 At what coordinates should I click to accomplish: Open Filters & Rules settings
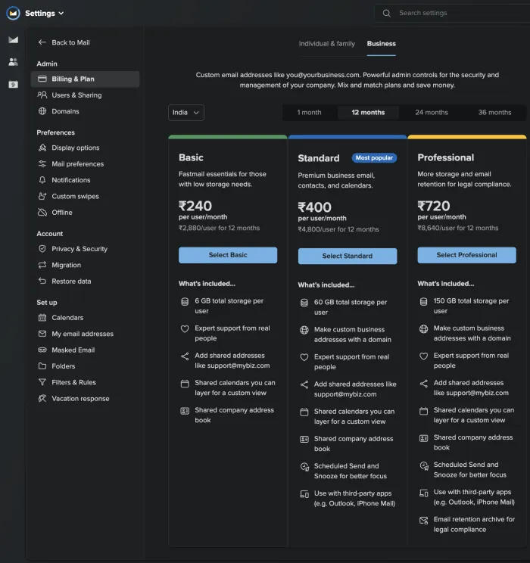pos(85,382)
